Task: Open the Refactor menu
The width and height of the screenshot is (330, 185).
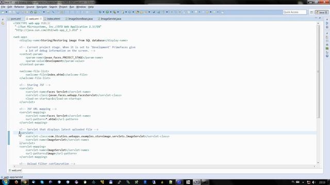Action: click(x=19, y=7)
